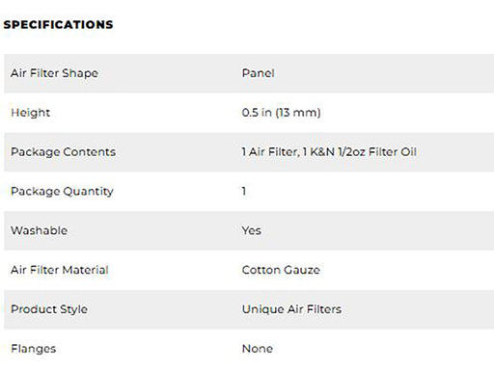Image resolution: width=494 pixels, height=370 pixels.
Task: Click the Panel value text
Action: (x=258, y=73)
